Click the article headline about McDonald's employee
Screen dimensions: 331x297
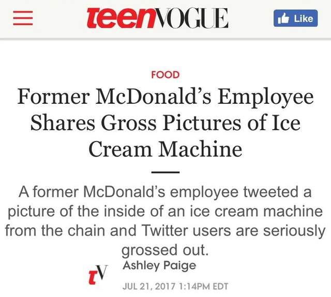coord(165,123)
